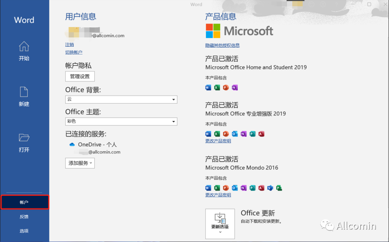Expand the 添加服务 dropdown button
This screenshot has height=242, width=389.
tap(80, 163)
